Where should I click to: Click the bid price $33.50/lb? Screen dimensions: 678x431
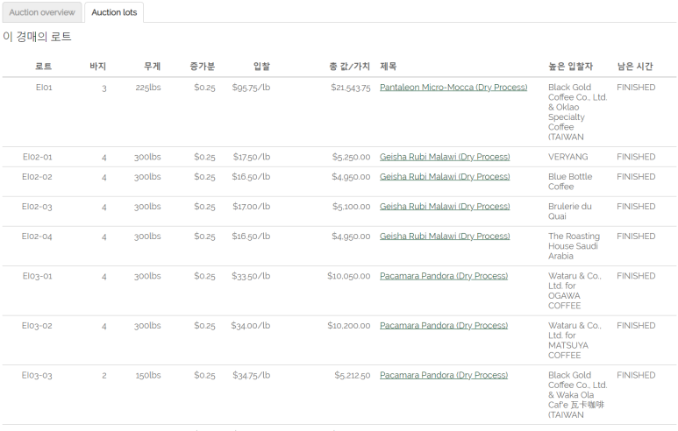tap(251, 276)
